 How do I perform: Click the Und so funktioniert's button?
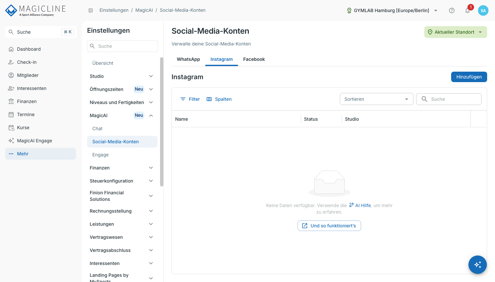[329, 226]
